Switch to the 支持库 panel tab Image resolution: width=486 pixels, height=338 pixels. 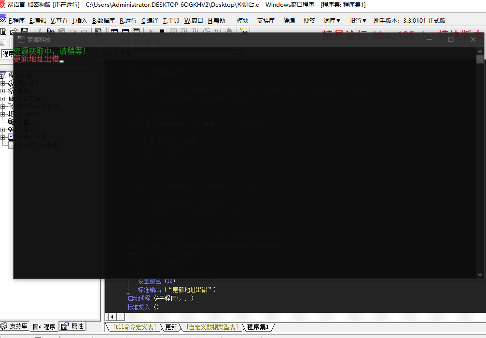pos(14,326)
